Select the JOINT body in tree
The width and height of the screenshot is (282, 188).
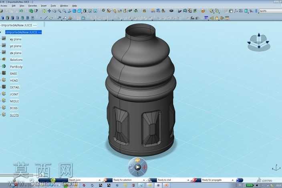point(14,94)
